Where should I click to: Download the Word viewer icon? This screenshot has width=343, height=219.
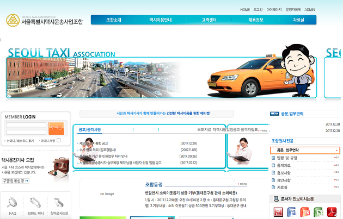(x=291, y=212)
